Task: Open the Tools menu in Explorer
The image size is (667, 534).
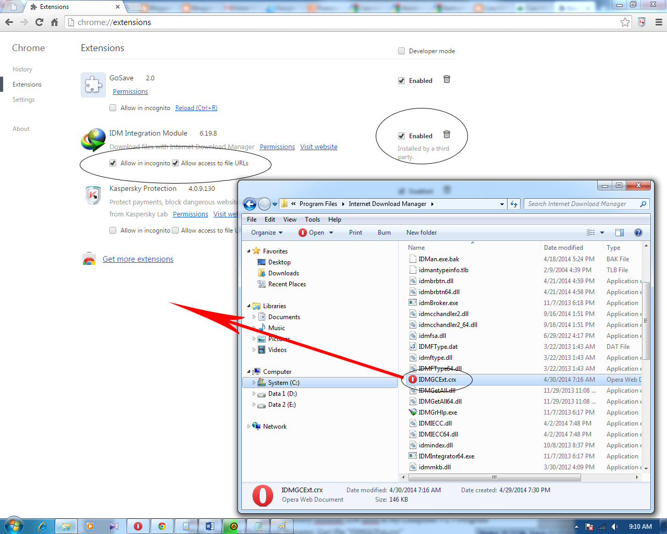Action: point(312,220)
